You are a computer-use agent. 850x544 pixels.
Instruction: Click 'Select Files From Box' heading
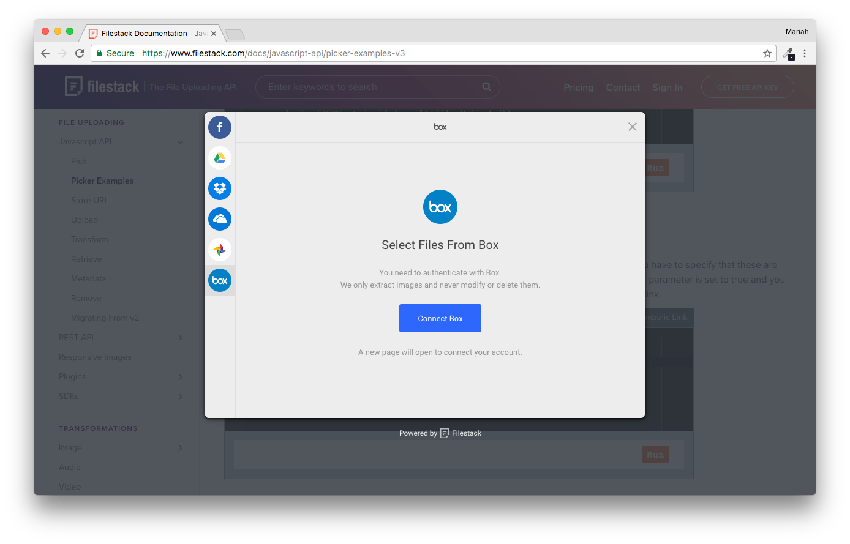pos(440,245)
